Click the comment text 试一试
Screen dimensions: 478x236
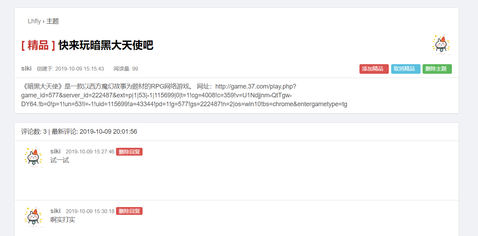point(60,161)
